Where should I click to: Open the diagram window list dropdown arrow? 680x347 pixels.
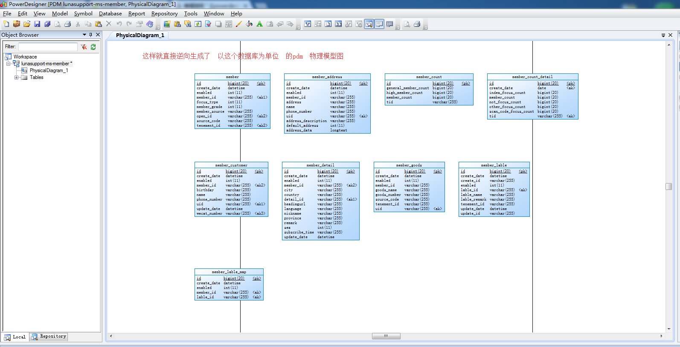663,35
